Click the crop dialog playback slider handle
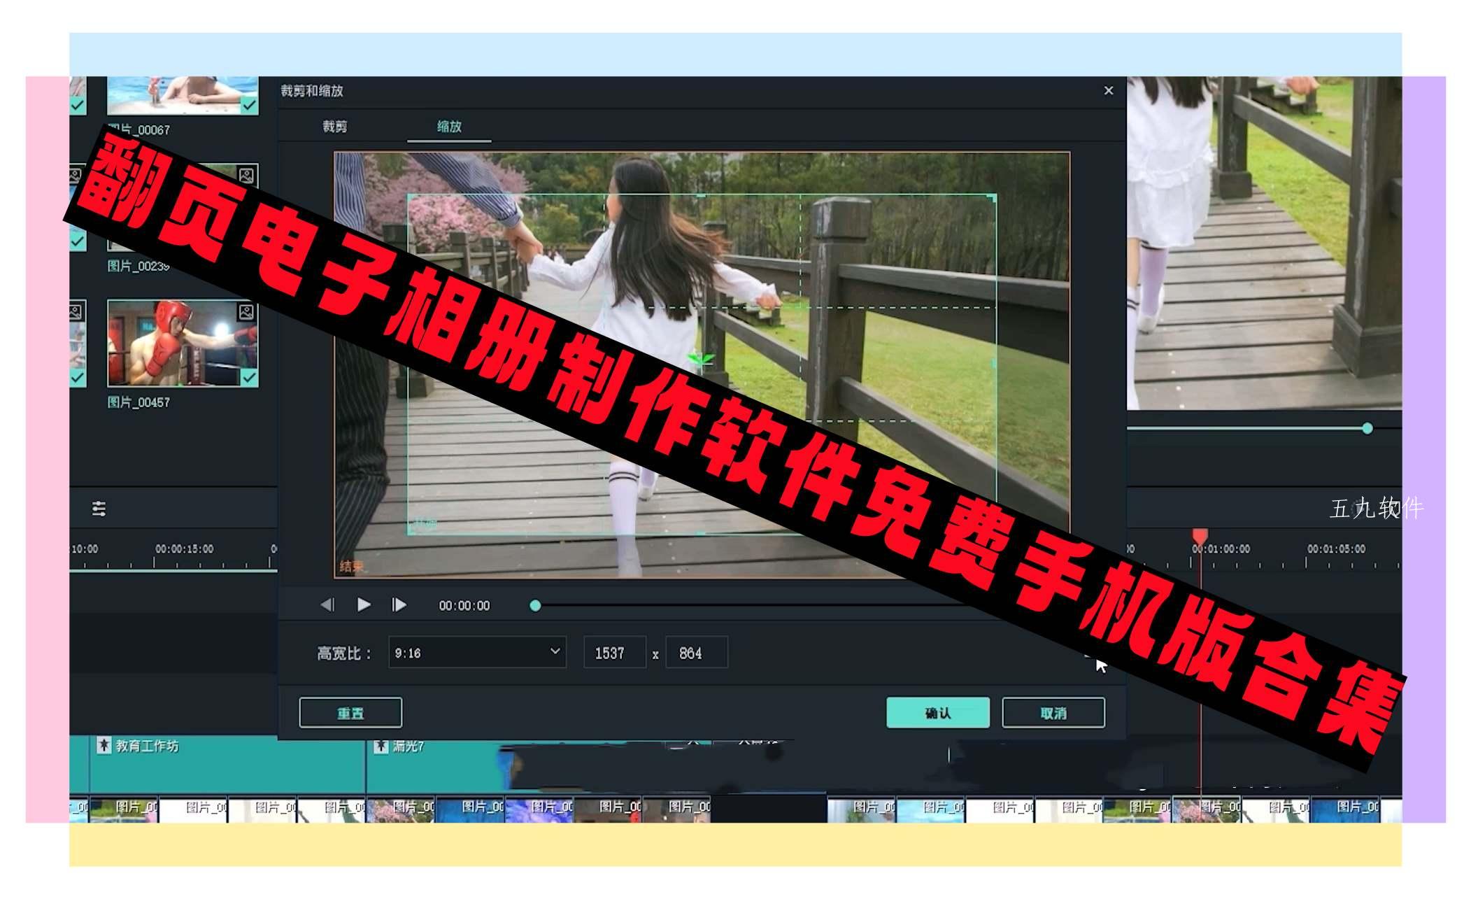Viewport: 1471px width, 899px height. pos(535,605)
